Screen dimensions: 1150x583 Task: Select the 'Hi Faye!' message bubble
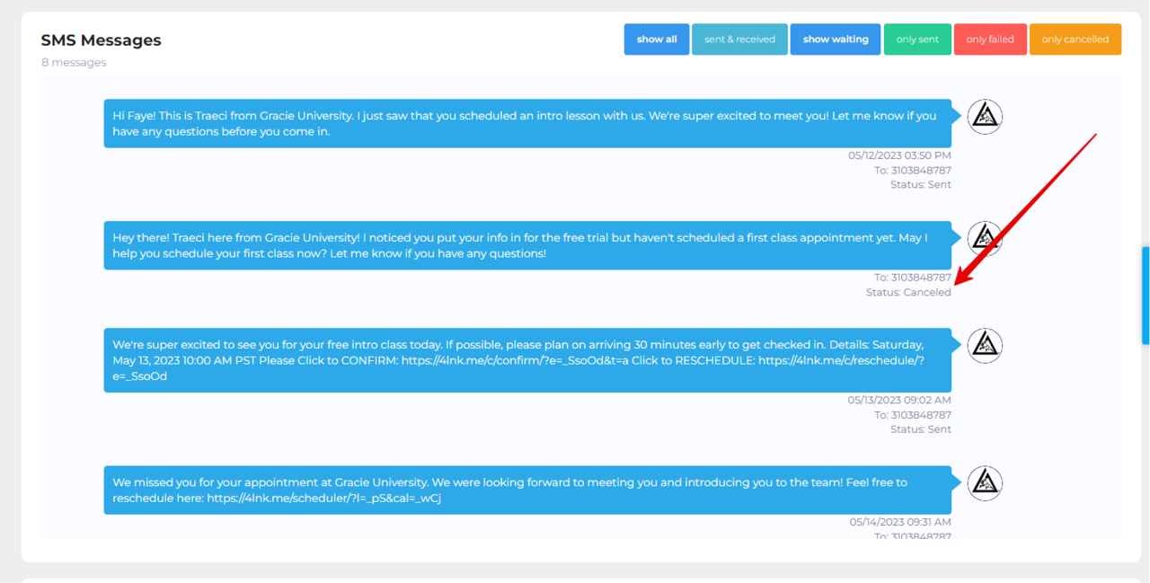point(527,123)
